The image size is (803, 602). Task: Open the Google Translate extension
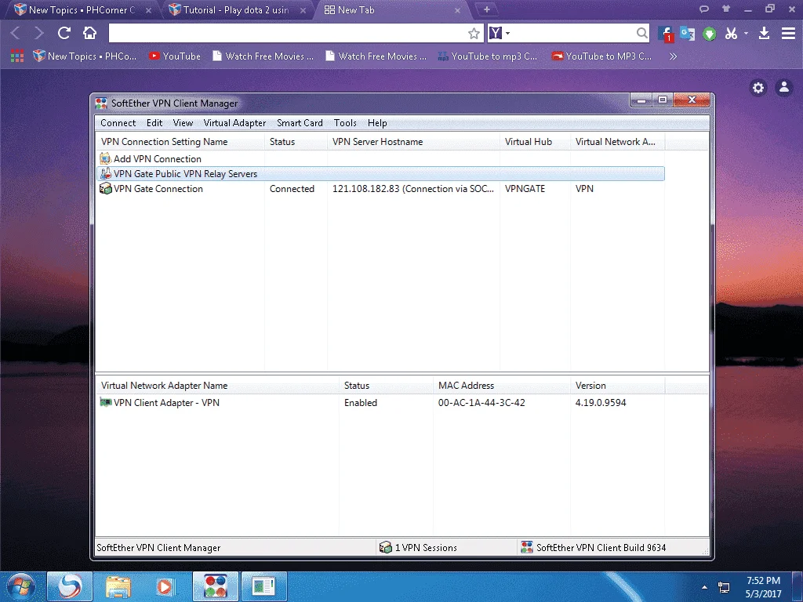tap(687, 34)
